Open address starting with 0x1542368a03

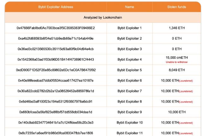point(56,59)
